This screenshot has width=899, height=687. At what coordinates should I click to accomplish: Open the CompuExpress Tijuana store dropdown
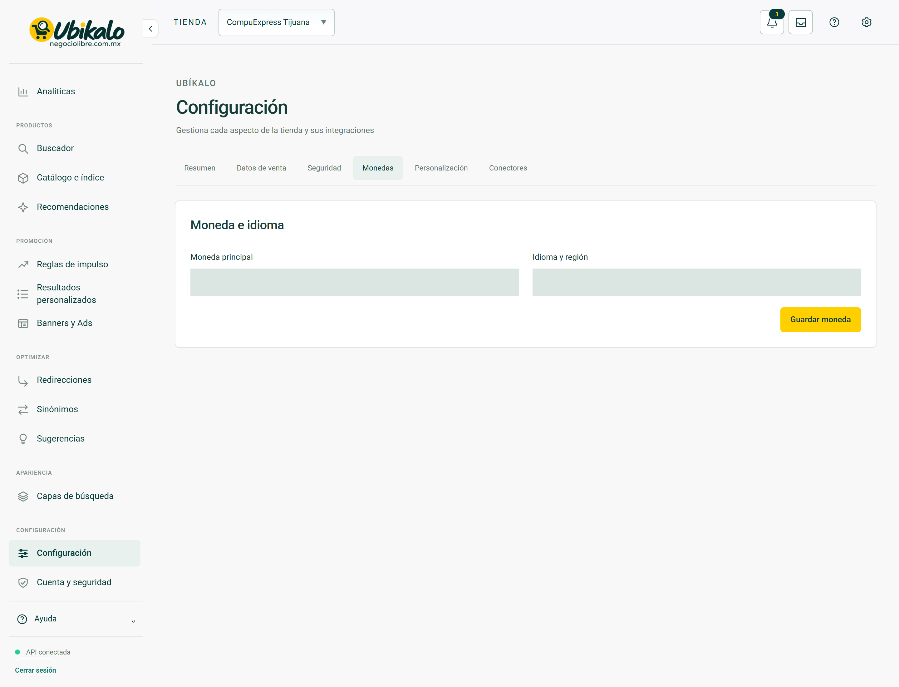pos(276,22)
